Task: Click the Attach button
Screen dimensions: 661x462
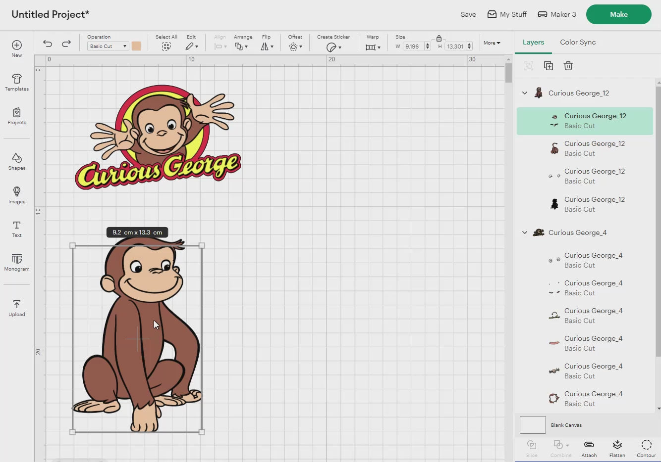Action: point(589,448)
